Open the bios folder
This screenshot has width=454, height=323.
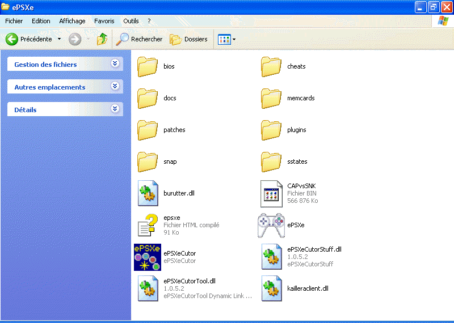point(148,66)
